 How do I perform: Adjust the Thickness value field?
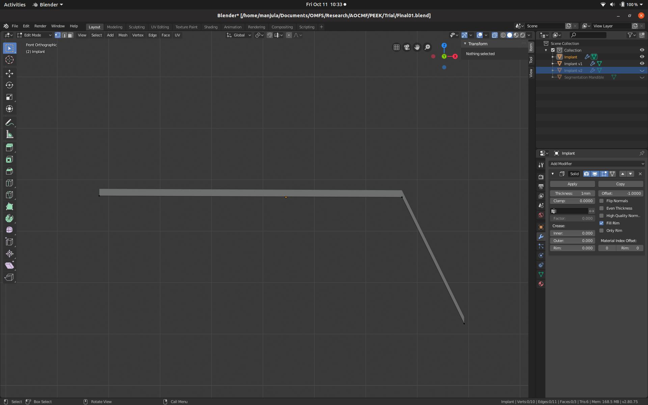(x=572, y=193)
